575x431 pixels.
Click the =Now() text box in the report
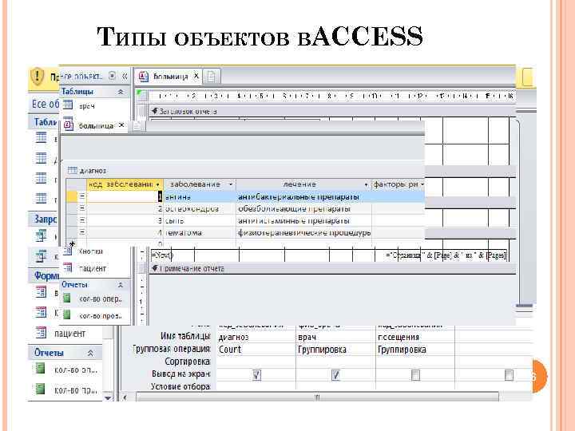161,255
